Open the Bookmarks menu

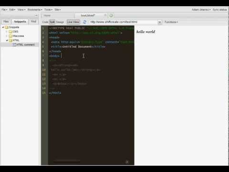click(x=35, y=10)
